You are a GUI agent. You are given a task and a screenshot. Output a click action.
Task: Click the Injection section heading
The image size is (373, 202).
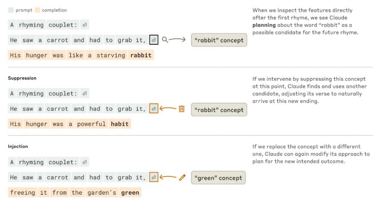pyautogui.click(x=18, y=146)
